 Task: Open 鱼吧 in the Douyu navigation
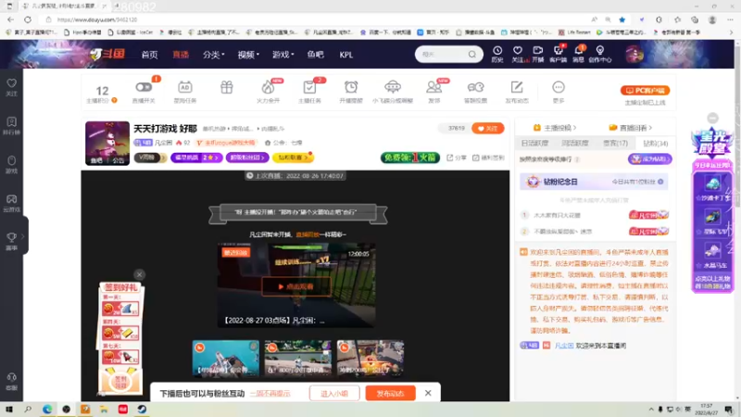(315, 55)
